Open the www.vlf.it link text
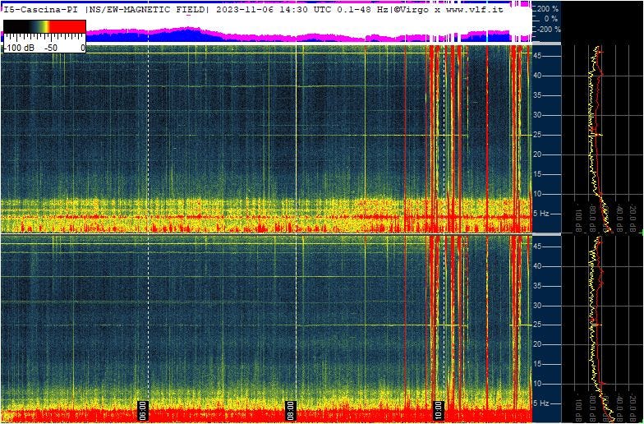Screen dimensions: 644x424 pyautogui.click(x=474, y=10)
